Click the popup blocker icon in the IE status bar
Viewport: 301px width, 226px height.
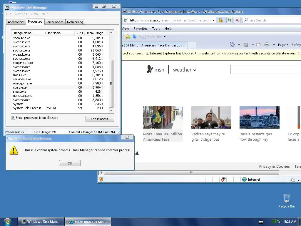click(x=223, y=179)
